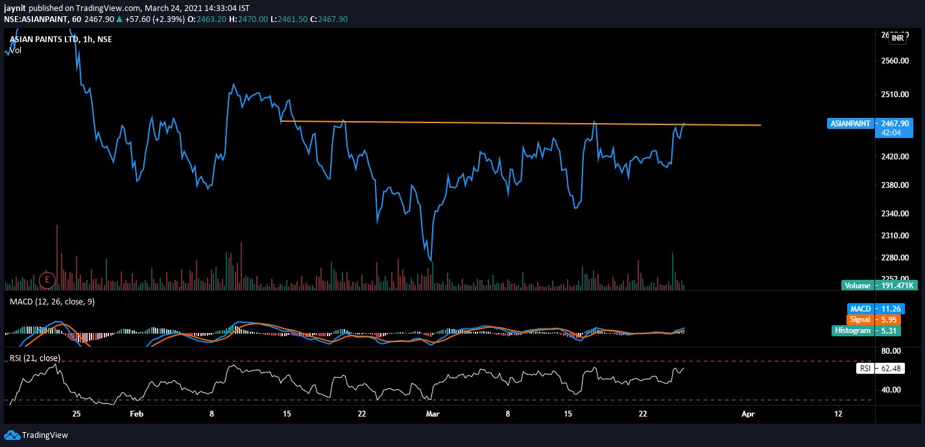Click the 11.26 MACD value
The height and width of the screenshot is (447, 925).
coord(889,309)
